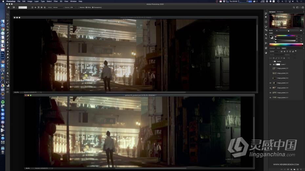The width and height of the screenshot is (305, 171).
Task: Select the image_graded_1.7.1 layer thumbnail
Action: pyautogui.click(x=274, y=68)
